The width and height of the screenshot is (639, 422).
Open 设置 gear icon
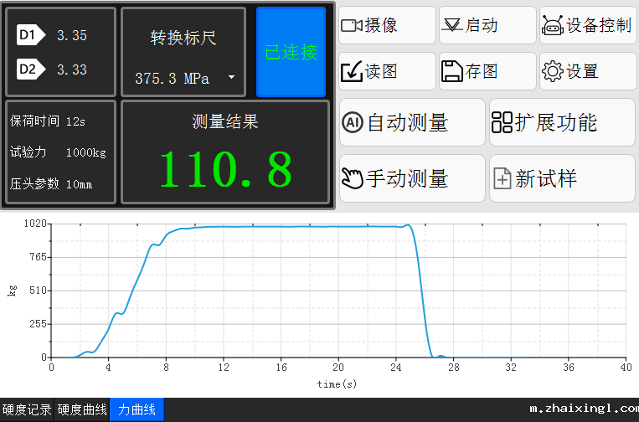[x=552, y=72]
